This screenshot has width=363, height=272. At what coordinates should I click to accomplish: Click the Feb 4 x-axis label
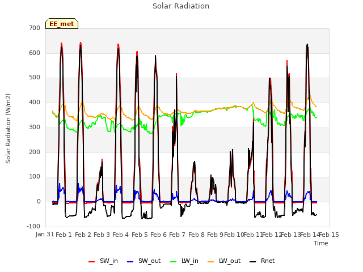point(121,235)
